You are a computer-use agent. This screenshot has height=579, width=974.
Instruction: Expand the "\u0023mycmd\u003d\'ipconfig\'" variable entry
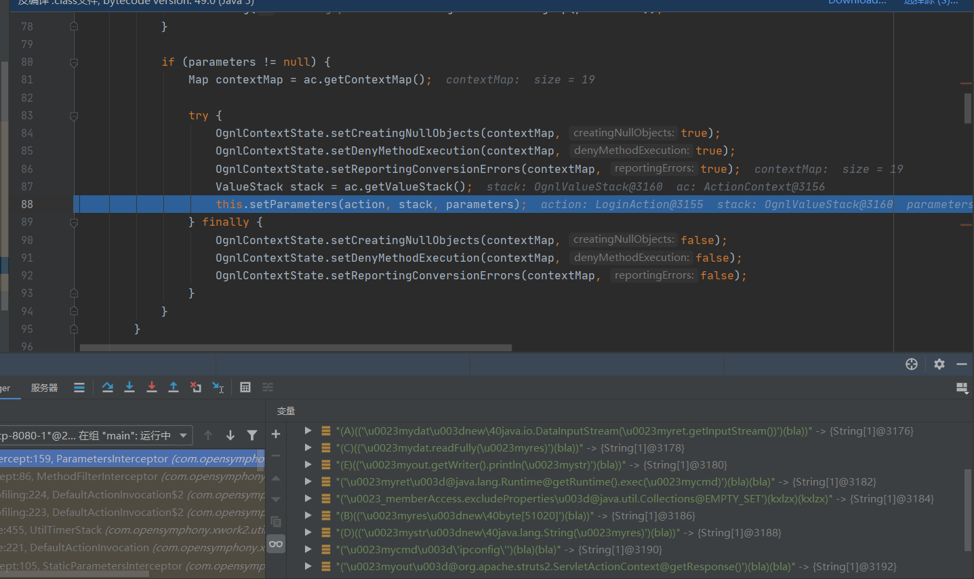[x=308, y=549]
